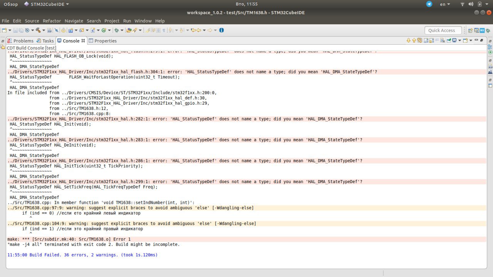The width and height of the screenshot is (493, 277).
Task: Click the New source folder icon
Action: coord(82,30)
